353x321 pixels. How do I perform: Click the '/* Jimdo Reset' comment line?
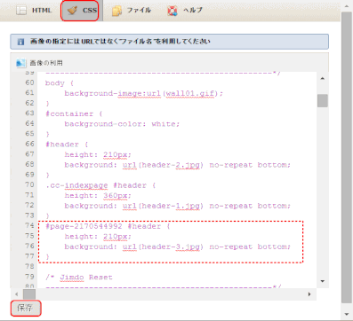(79, 278)
